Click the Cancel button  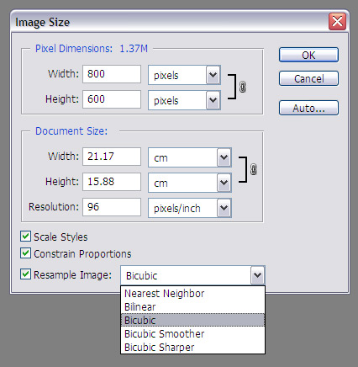click(308, 78)
